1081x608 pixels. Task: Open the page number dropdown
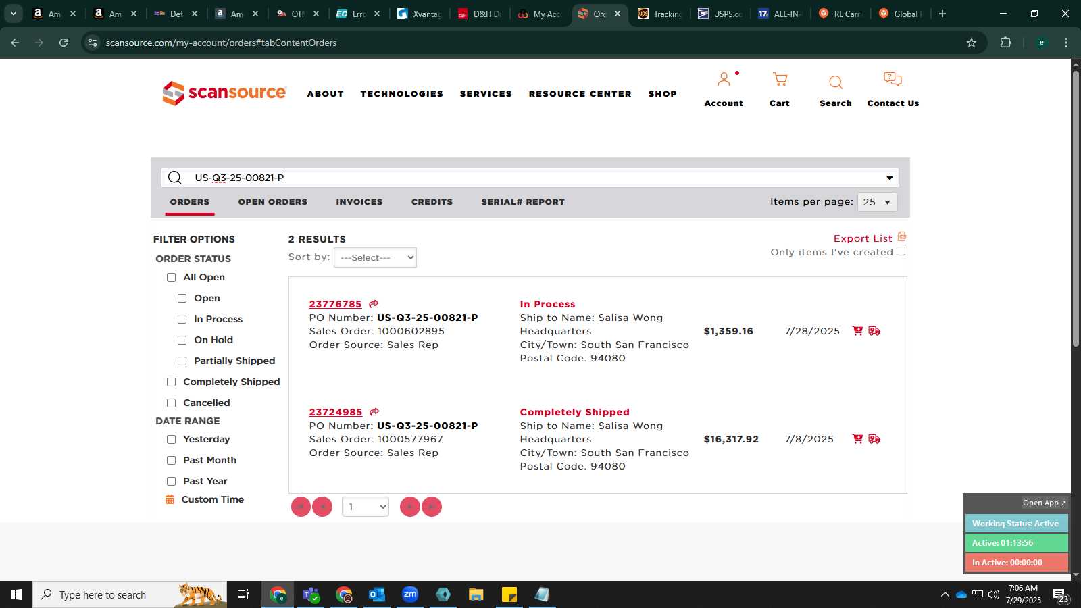(x=366, y=507)
